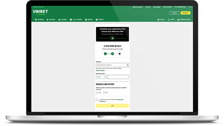224x126 pixels.
Task: Click the completed step one checkmark
Action: pyautogui.click(x=105, y=54)
